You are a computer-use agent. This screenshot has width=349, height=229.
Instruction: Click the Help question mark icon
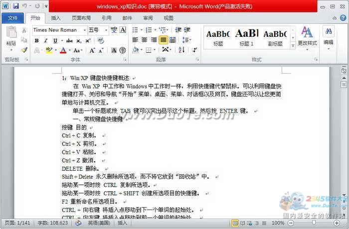tap(343, 18)
